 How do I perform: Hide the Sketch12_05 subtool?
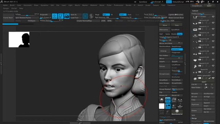click(213, 47)
